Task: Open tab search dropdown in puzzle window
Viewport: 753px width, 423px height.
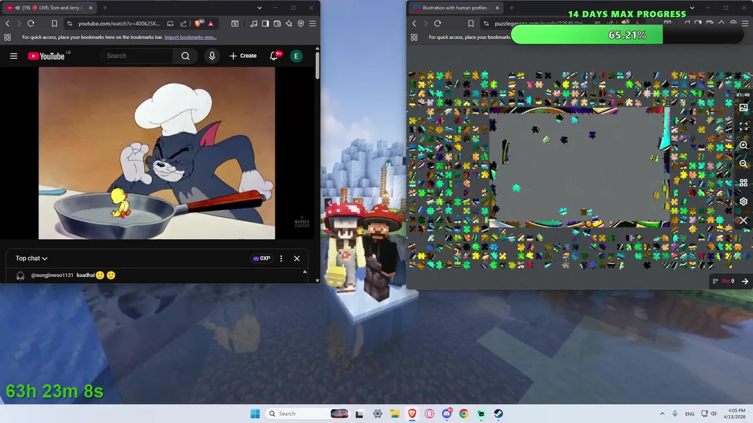Action: (x=692, y=8)
